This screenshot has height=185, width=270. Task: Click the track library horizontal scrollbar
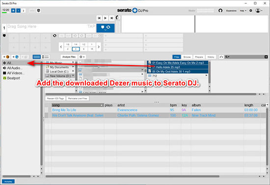pyautogui.click(x=133, y=176)
